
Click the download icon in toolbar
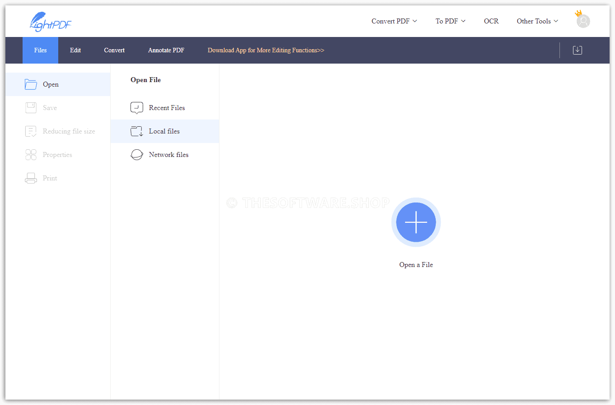(x=578, y=50)
